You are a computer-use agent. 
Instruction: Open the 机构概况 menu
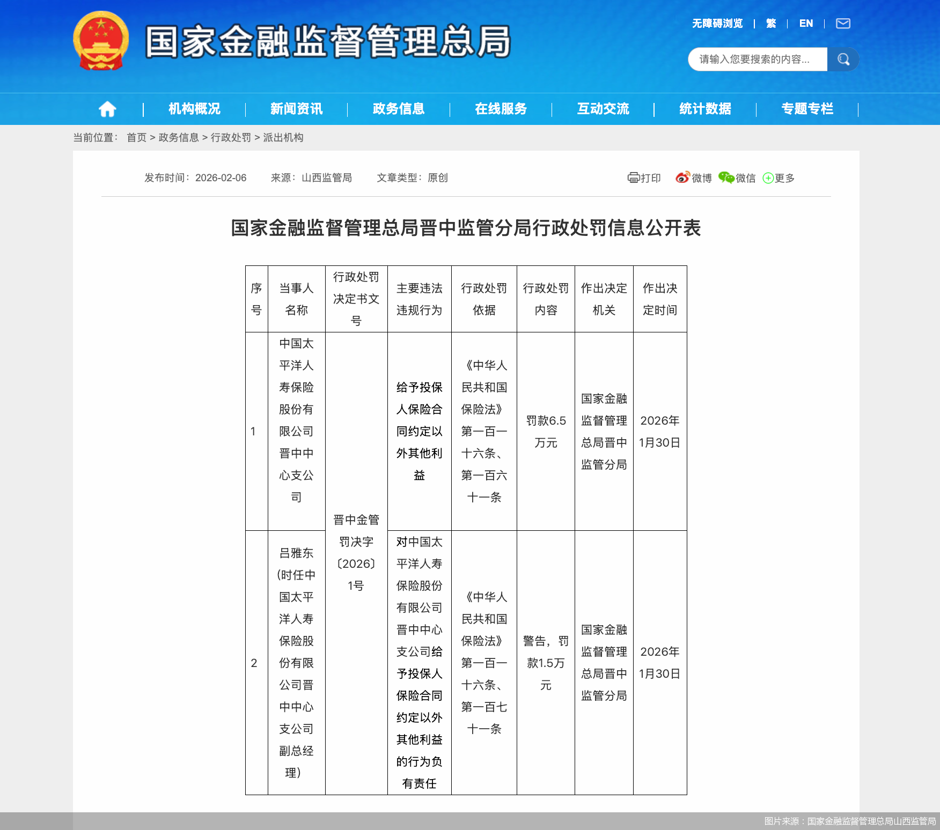point(193,109)
